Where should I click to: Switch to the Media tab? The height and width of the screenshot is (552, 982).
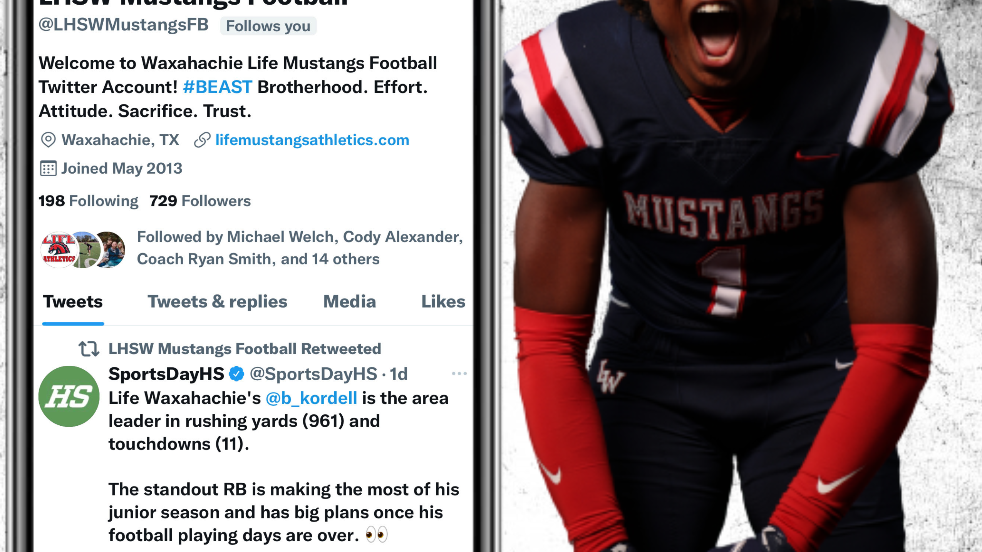click(x=349, y=301)
